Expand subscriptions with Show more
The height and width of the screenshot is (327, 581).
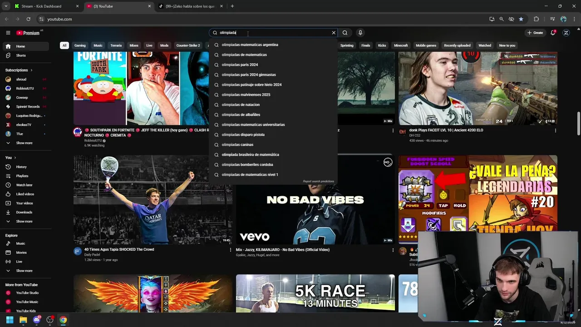(26, 143)
